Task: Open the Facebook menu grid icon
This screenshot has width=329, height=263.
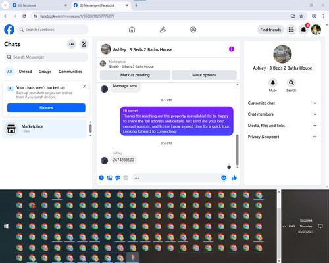Action: 291,30
